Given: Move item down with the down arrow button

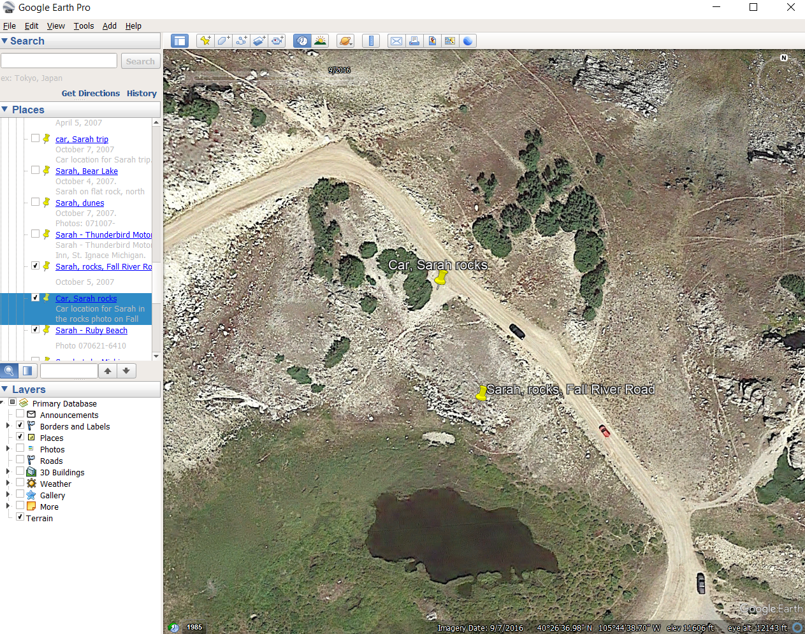Looking at the screenshot, I should 126,371.
